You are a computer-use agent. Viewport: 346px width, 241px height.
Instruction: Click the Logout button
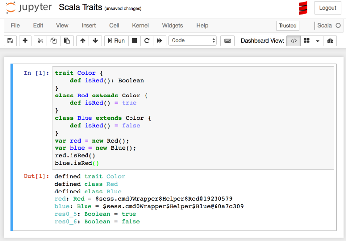(328, 8)
